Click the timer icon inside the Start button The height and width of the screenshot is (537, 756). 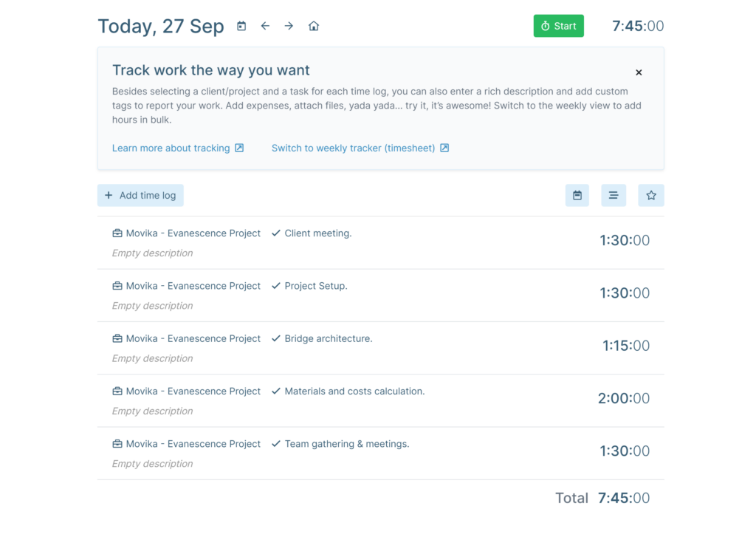tap(546, 25)
